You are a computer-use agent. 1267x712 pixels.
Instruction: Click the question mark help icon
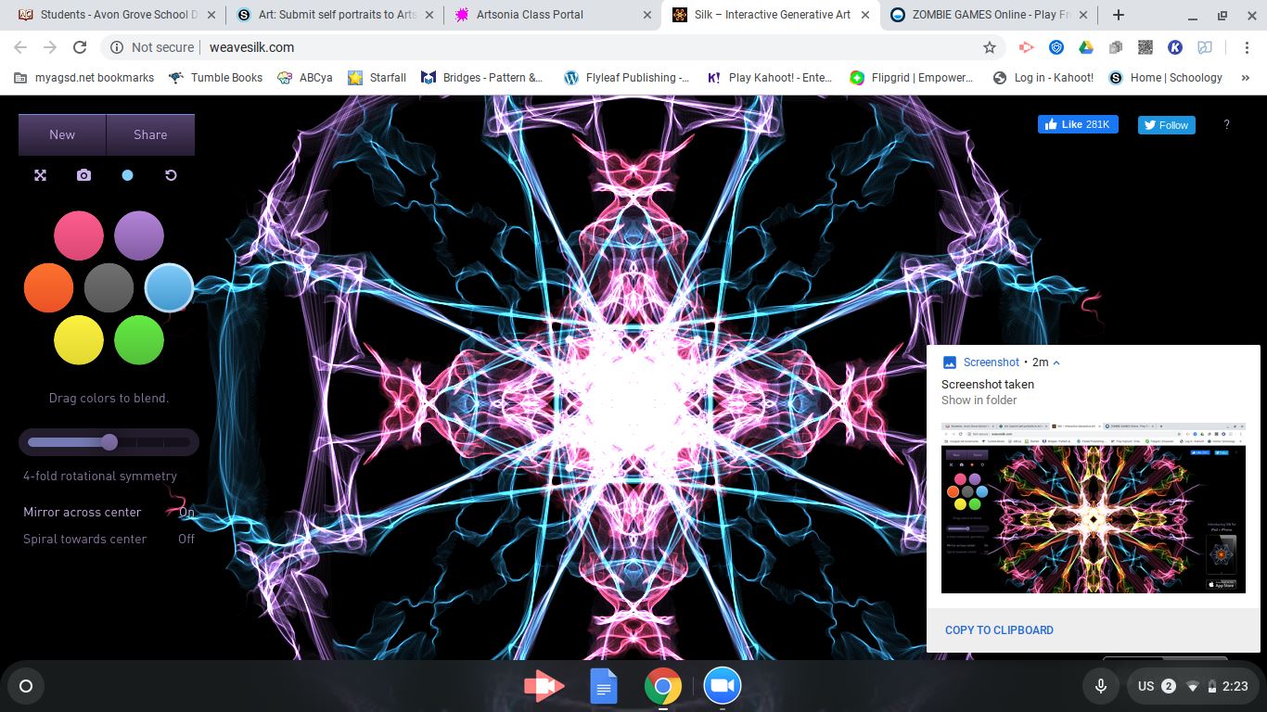tap(1226, 125)
